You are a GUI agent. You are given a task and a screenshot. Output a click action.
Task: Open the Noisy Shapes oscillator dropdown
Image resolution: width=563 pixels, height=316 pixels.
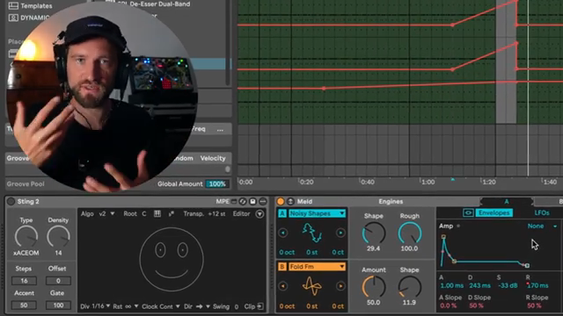pos(317,213)
